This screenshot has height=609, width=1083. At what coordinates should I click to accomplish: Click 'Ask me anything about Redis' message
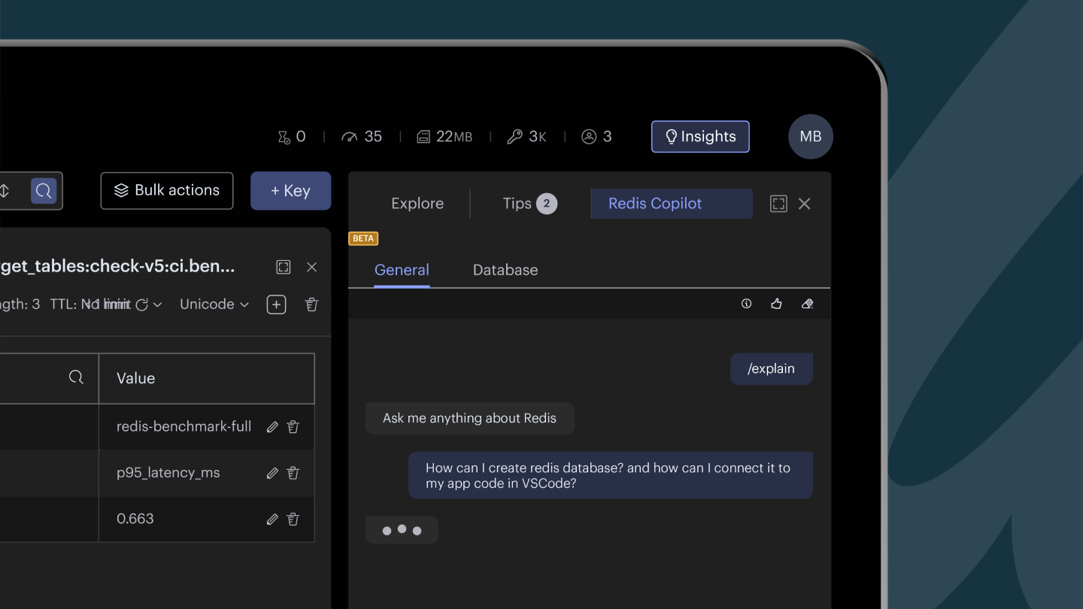click(x=470, y=418)
